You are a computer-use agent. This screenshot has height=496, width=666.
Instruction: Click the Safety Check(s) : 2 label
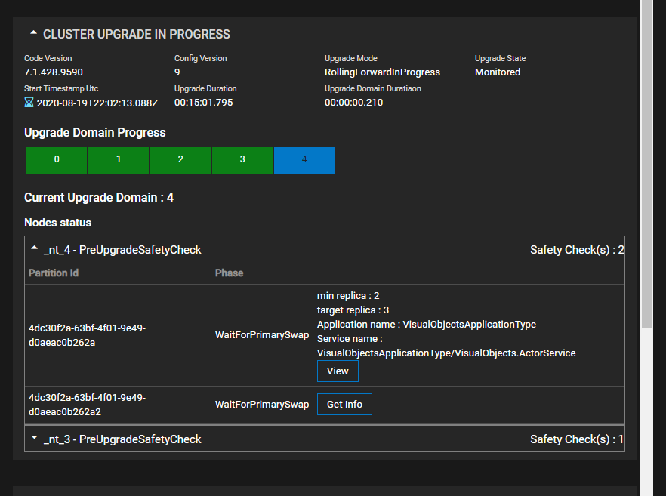(576, 249)
